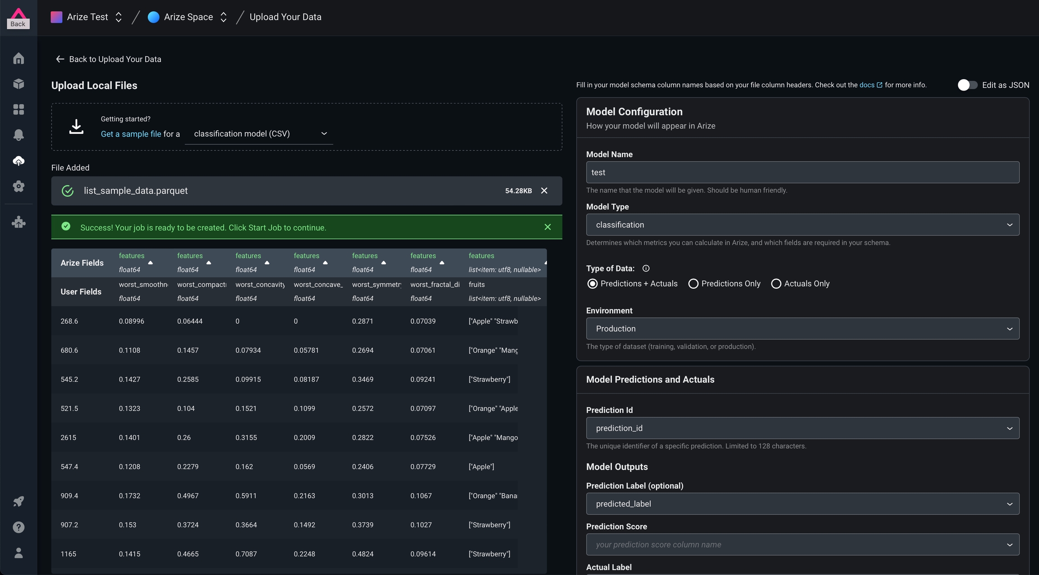Toggle the Edit as JSON switch

[967, 85]
